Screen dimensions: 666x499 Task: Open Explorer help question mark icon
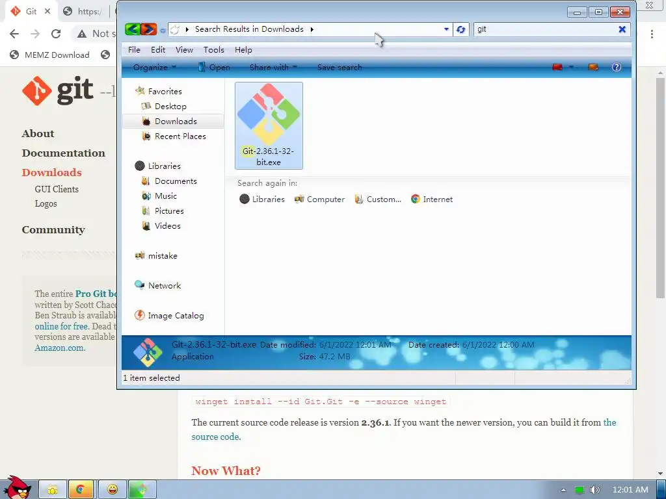pyautogui.click(x=617, y=67)
